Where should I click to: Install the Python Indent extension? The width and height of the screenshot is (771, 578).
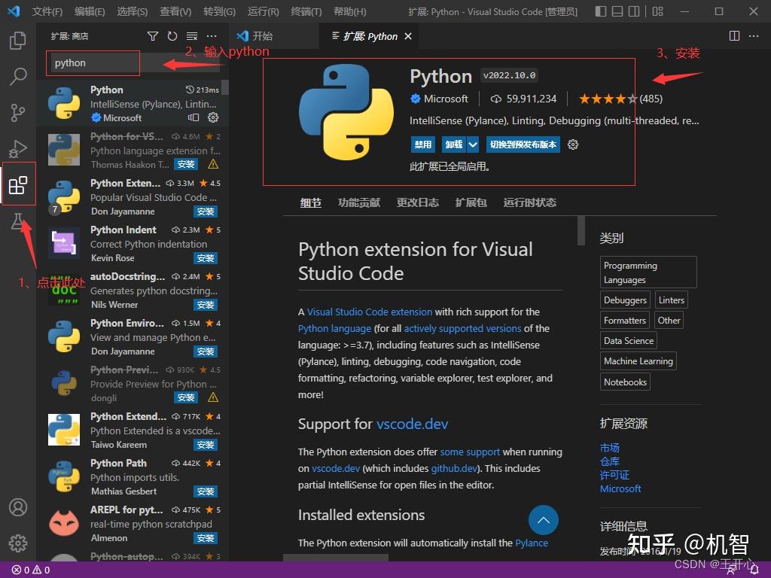(x=205, y=258)
